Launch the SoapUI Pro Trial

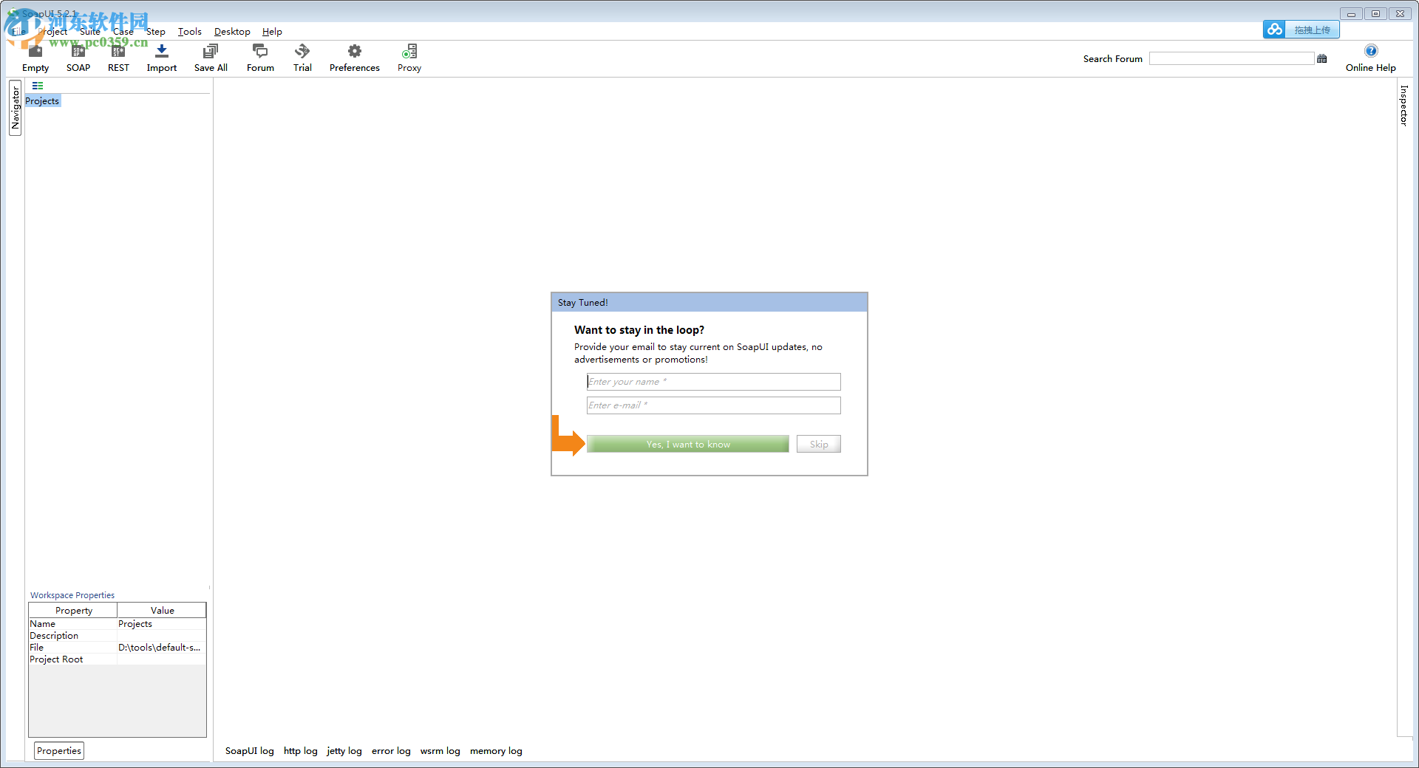click(x=302, y=58)
